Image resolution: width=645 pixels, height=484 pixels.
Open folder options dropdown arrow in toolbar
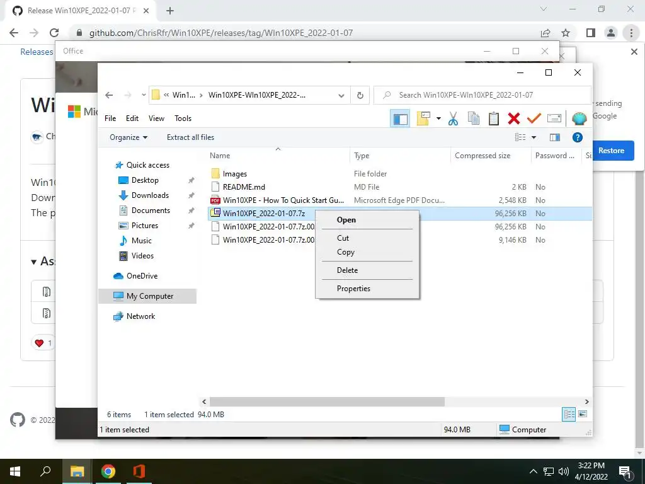pos(438,119)
